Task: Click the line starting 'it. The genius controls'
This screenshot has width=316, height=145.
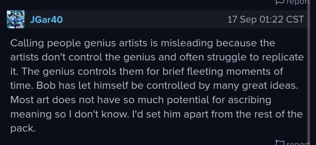Action: 147,72
